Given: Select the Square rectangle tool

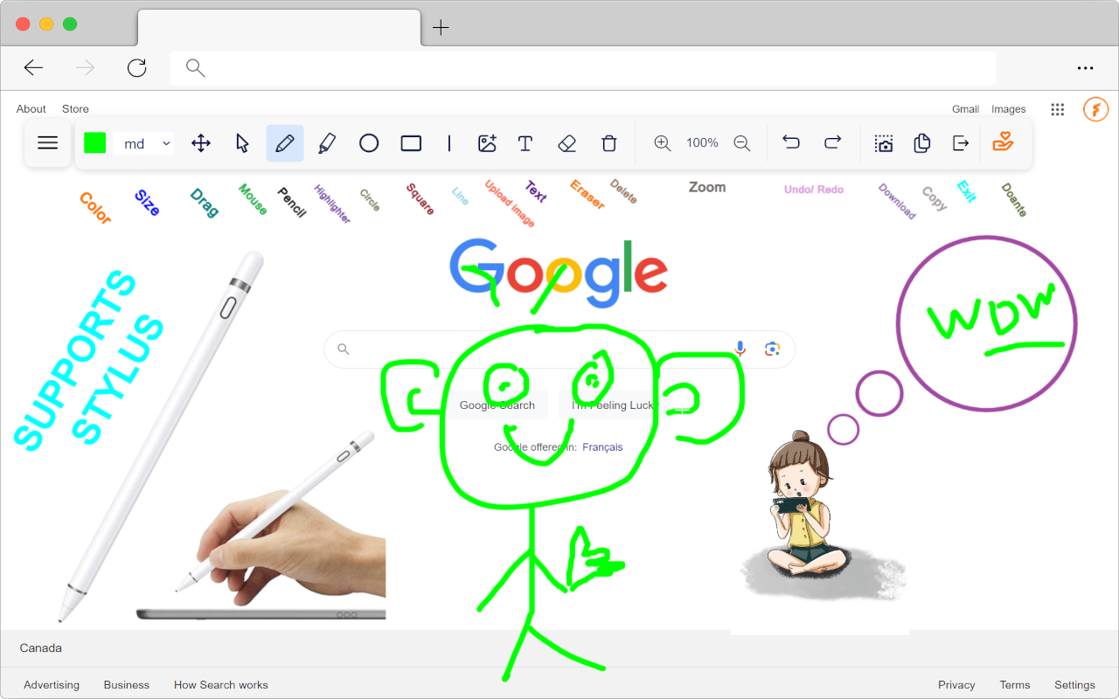Looking at the screenshot, I should tap(411, 143).
